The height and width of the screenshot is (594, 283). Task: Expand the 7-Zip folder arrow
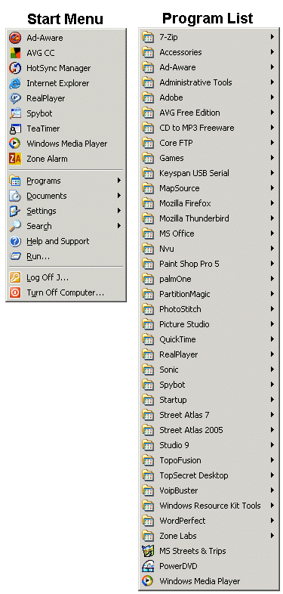[x=272, y=37]
